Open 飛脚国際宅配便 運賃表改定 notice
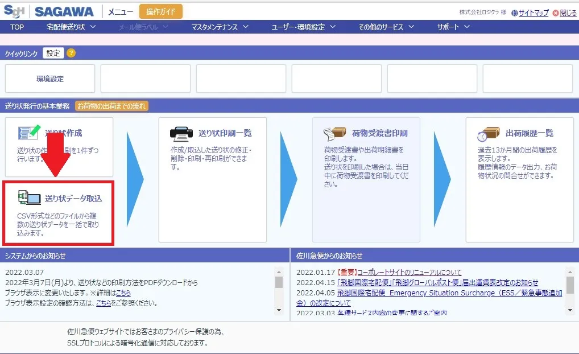Viewport: 579px width, 354px height. (x=437, y=283)
